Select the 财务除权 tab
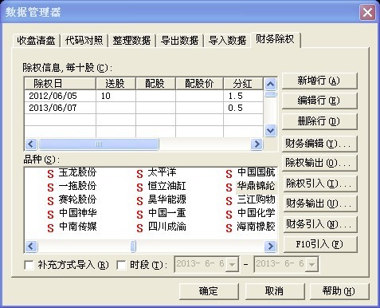Screen dimensions: 380x308 pyautogui.click(x=275, y=40)
